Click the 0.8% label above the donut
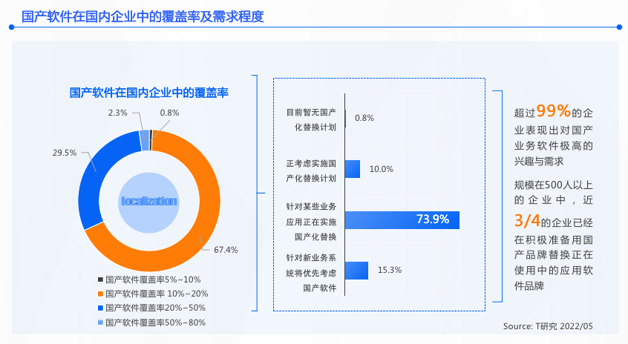This screenshot has height=344, width=628. pos(169,113)
